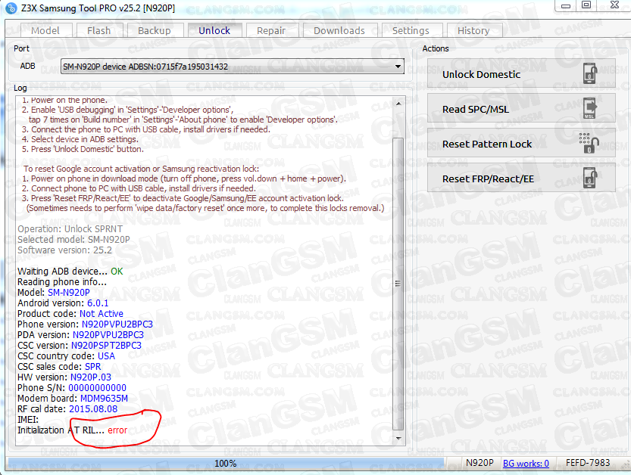Open the Backup tab

point(154,30)
